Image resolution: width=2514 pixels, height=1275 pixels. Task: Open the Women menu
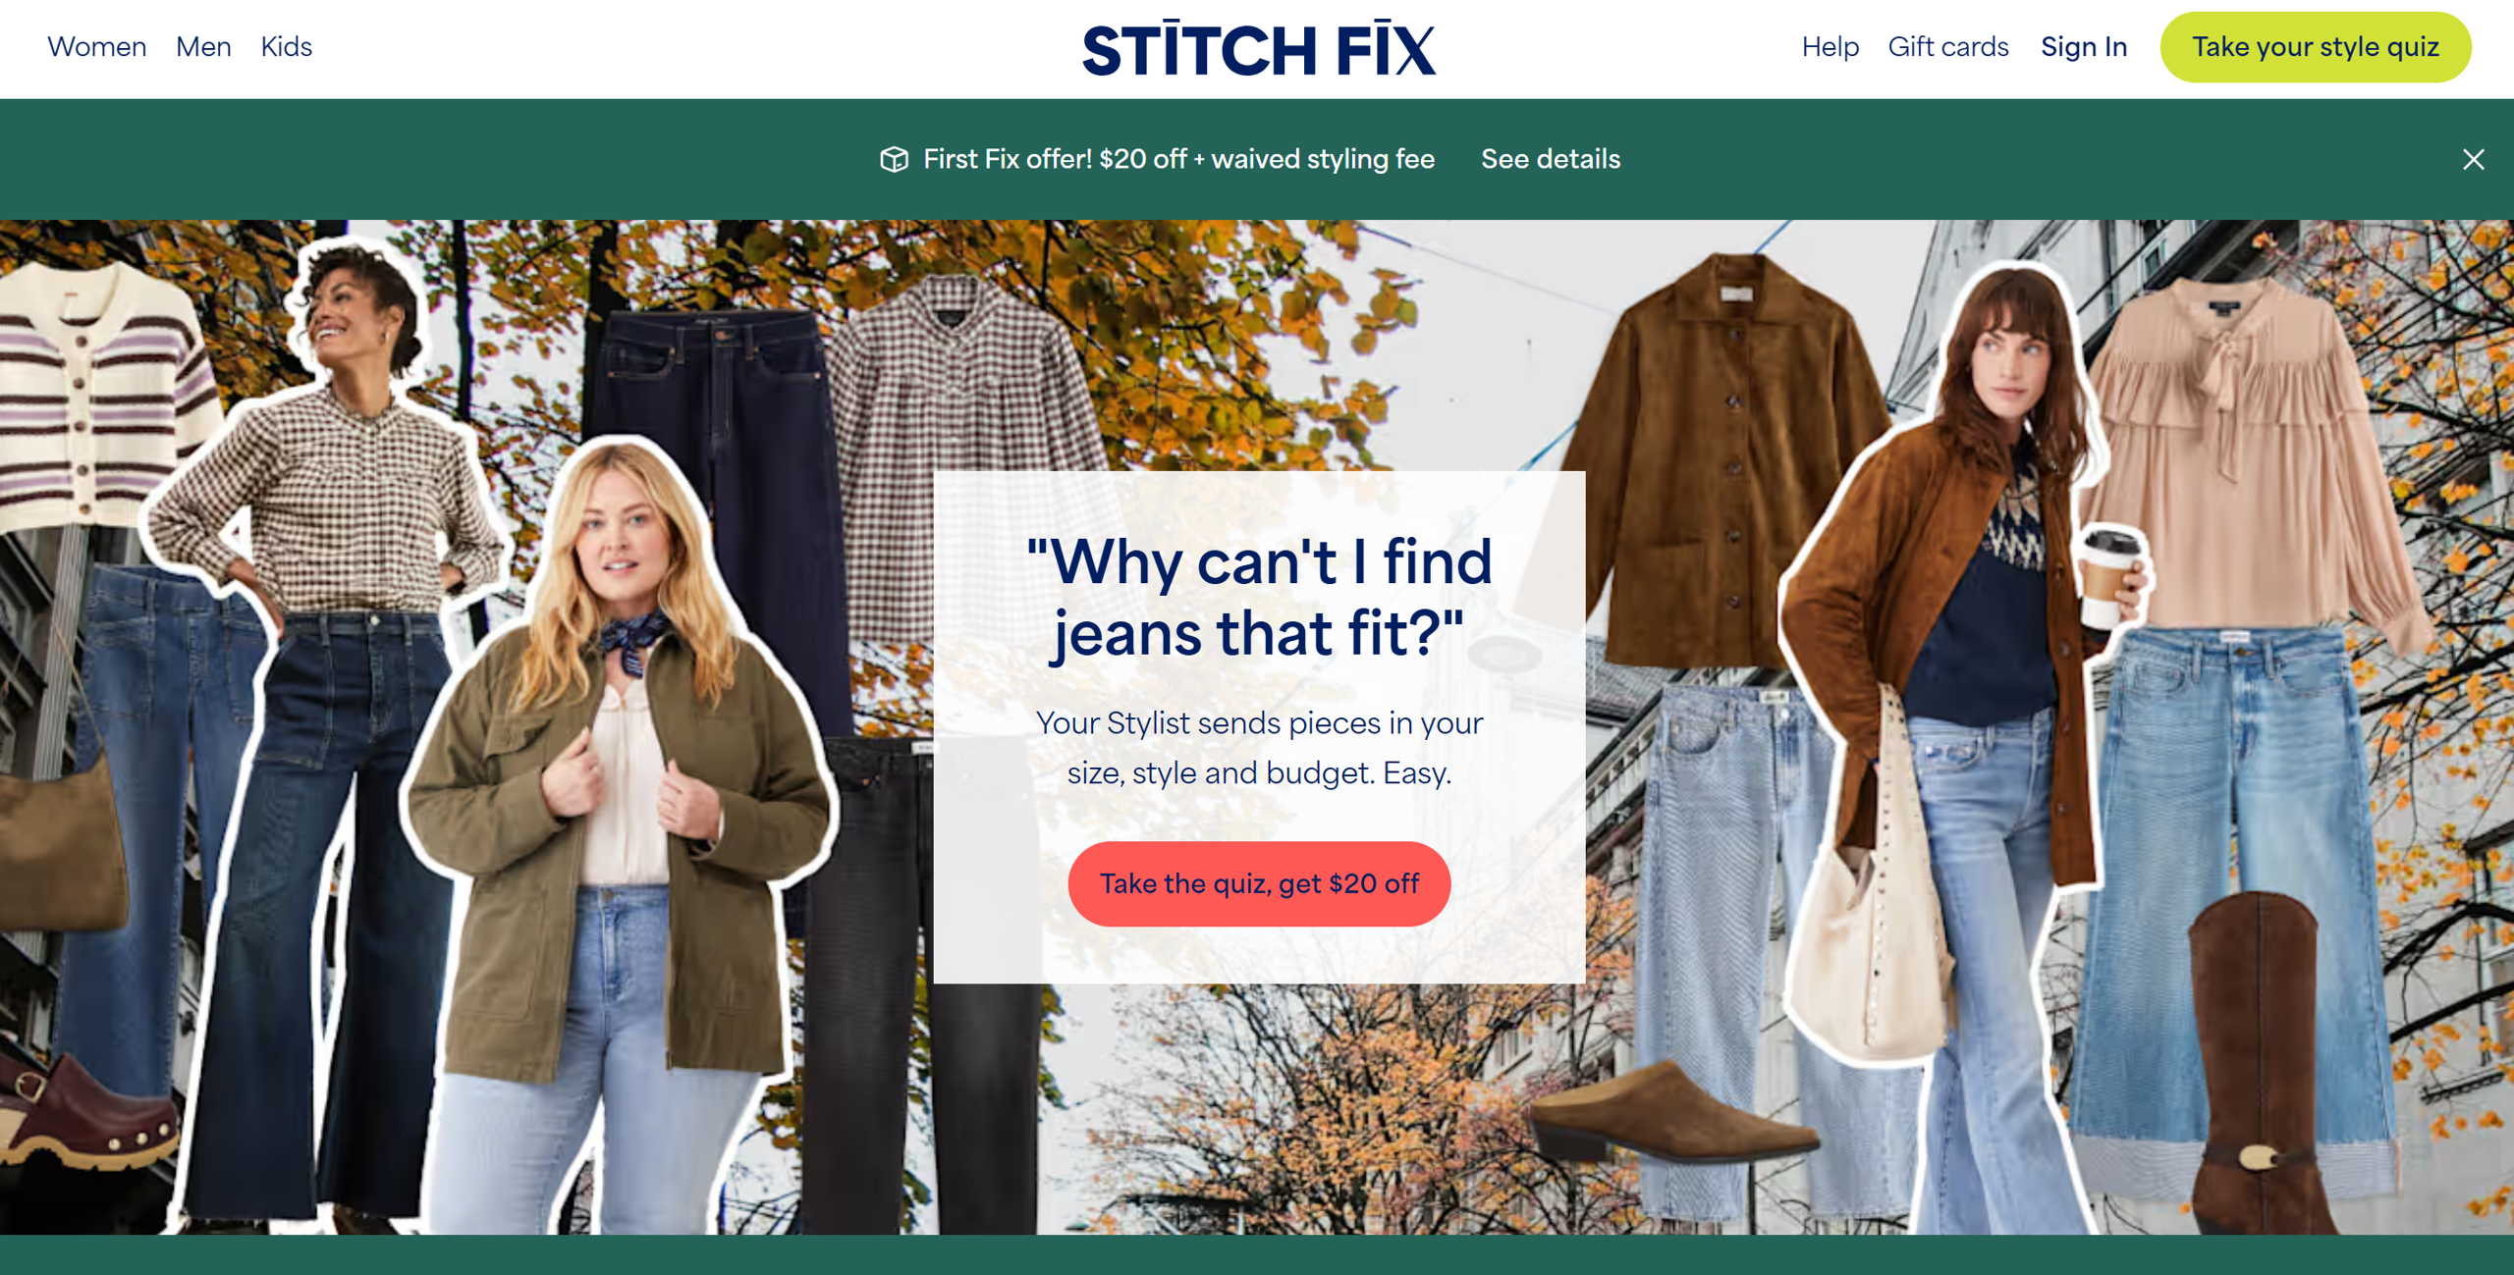click(96, 47)
